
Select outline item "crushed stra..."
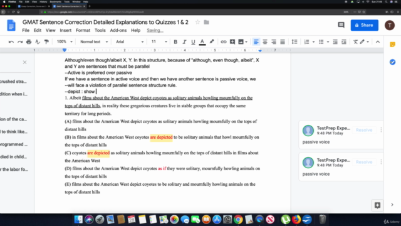tap(14, 82)
